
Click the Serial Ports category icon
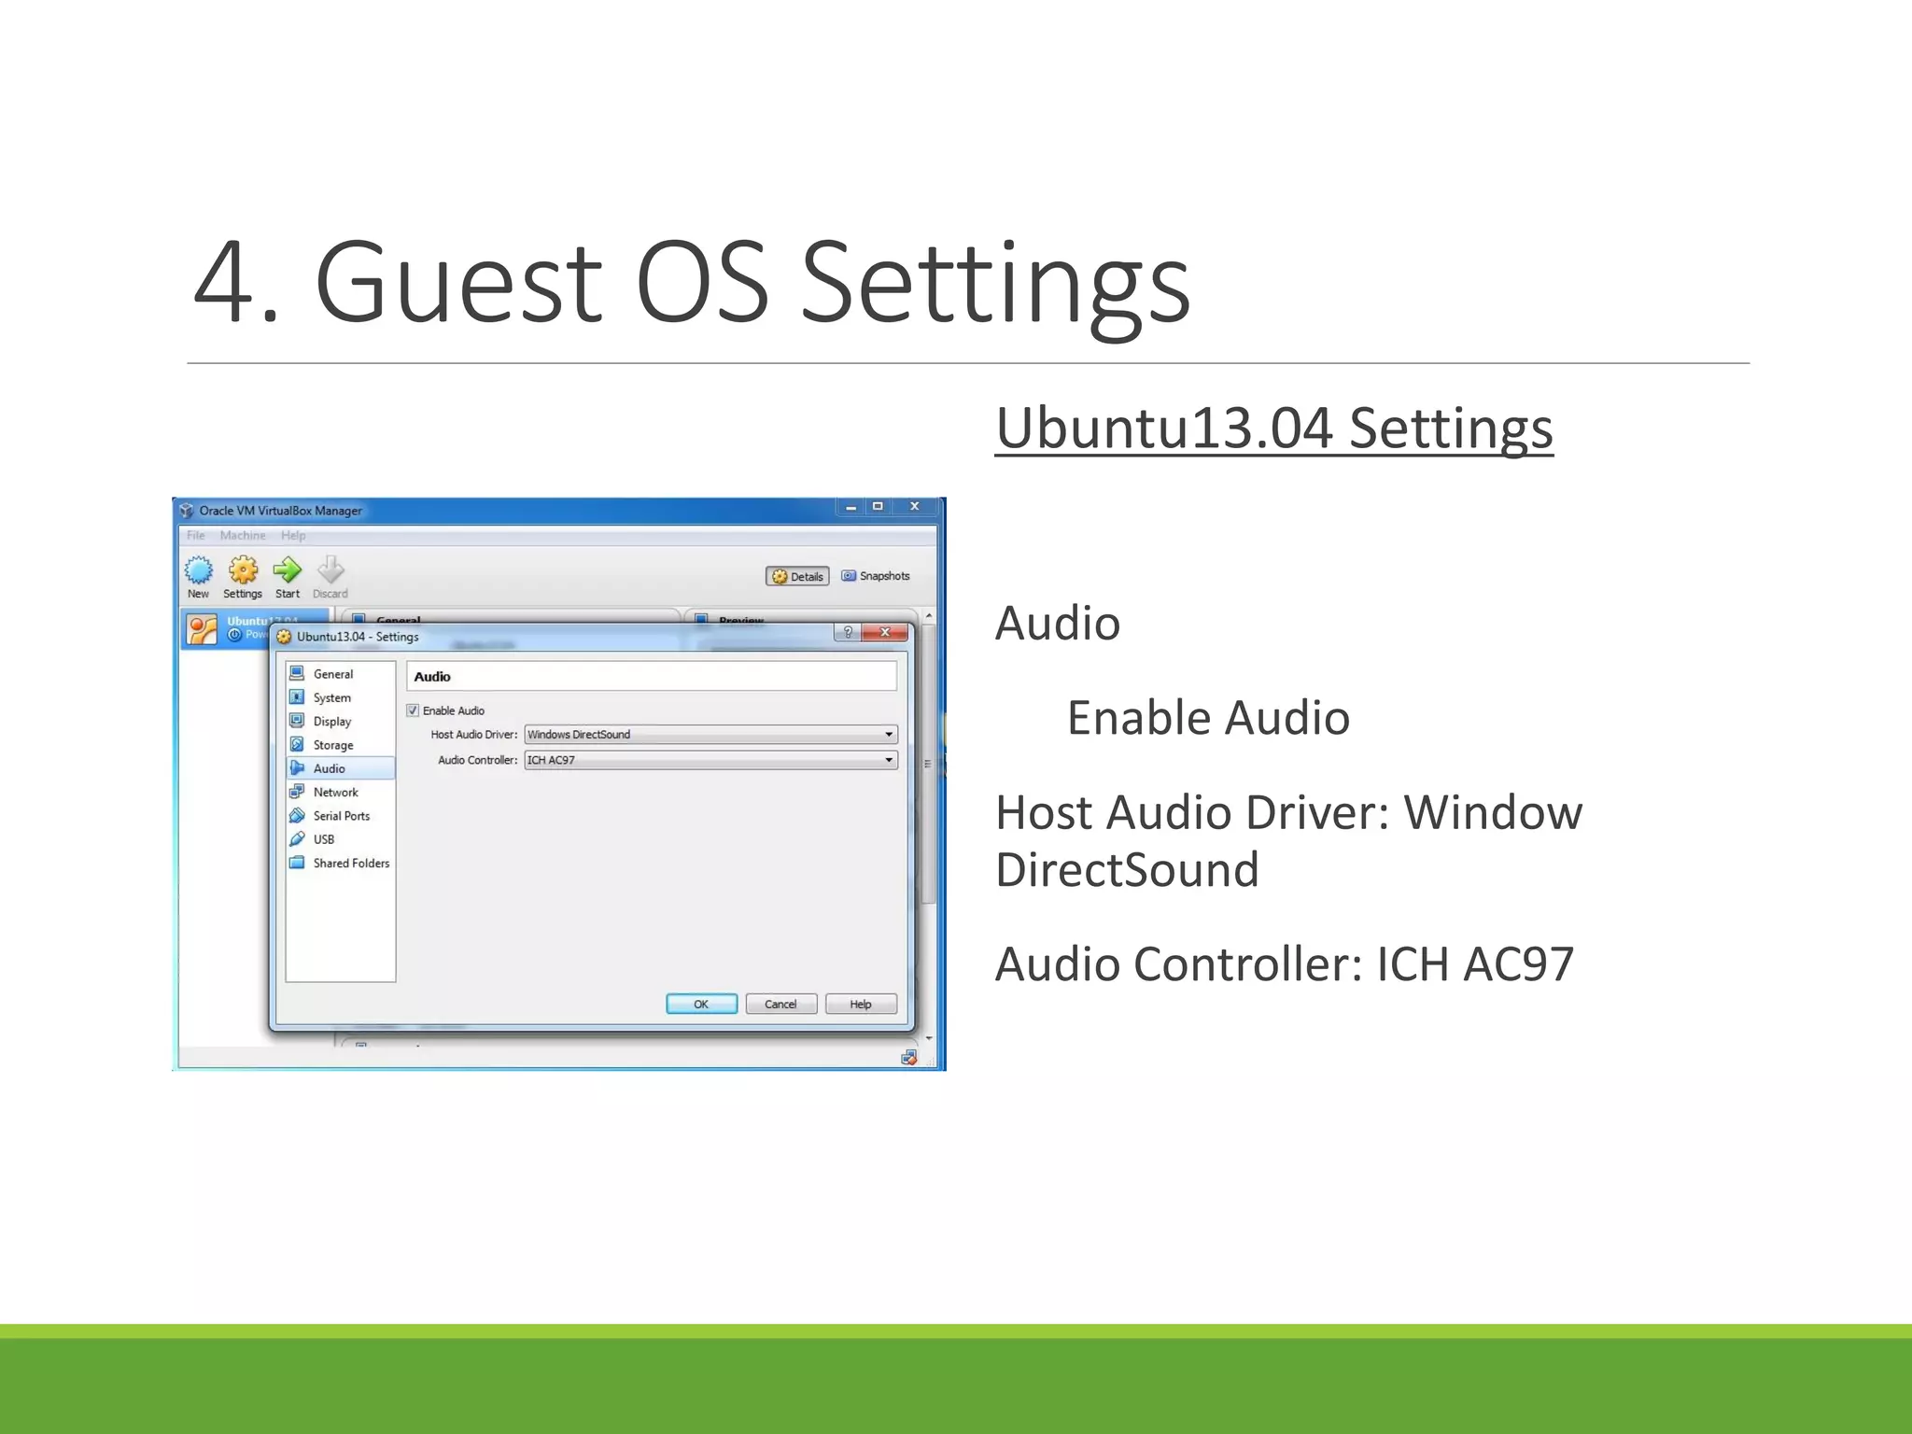[297, 815]
